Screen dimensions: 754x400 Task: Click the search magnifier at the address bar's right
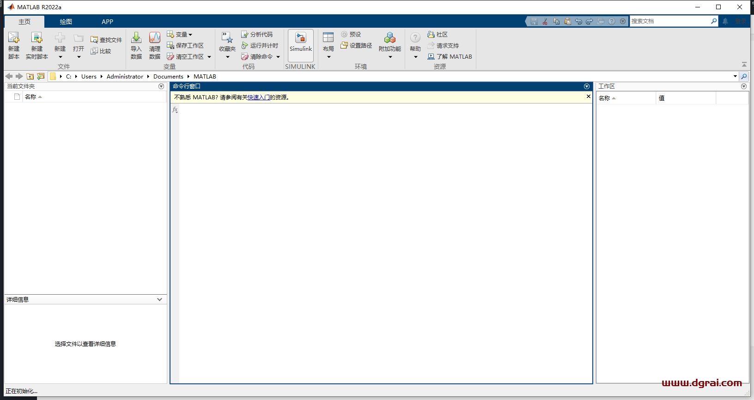[x=744, y=76]
